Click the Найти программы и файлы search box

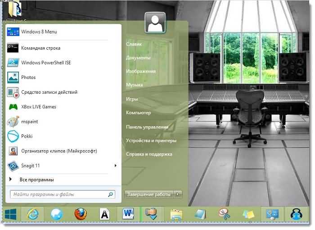[x=63, y=194]
